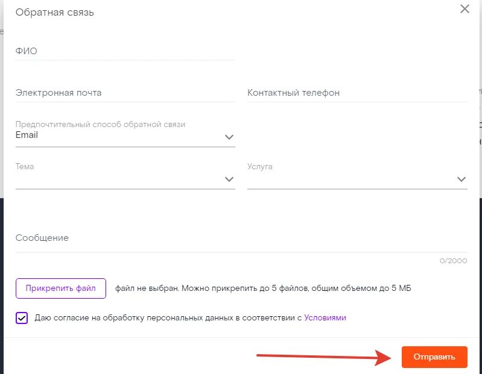Open the Условиями link
The width and height of the screenshot is (482, 374).
pos(325,317)
